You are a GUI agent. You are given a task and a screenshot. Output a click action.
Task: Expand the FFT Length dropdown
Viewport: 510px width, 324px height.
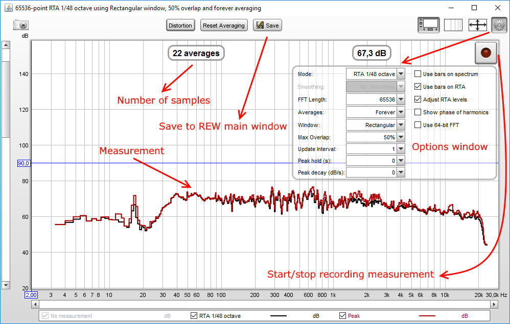point(401,99)
